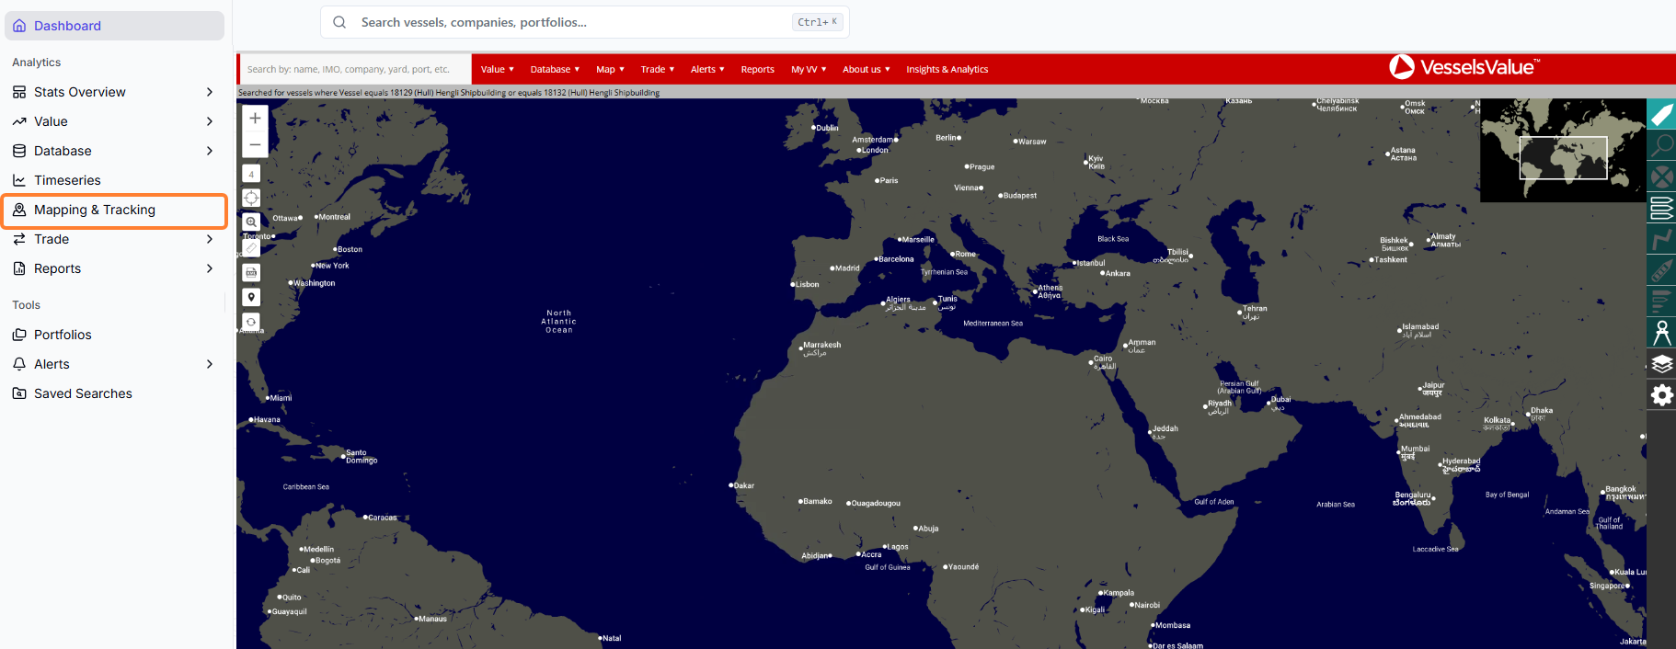The image size is (1676, 649).
Task: Open Portfolios under Tools
Action: 114,335
